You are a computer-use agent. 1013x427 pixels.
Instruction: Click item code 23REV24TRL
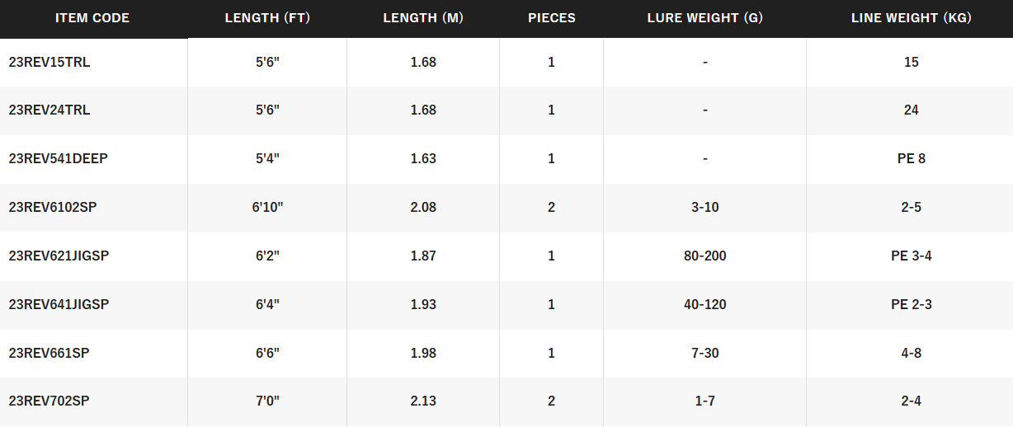pyautogui.click(x=49, y=110)
